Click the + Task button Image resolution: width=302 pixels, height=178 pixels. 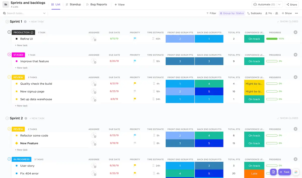[x=285, y=172]
